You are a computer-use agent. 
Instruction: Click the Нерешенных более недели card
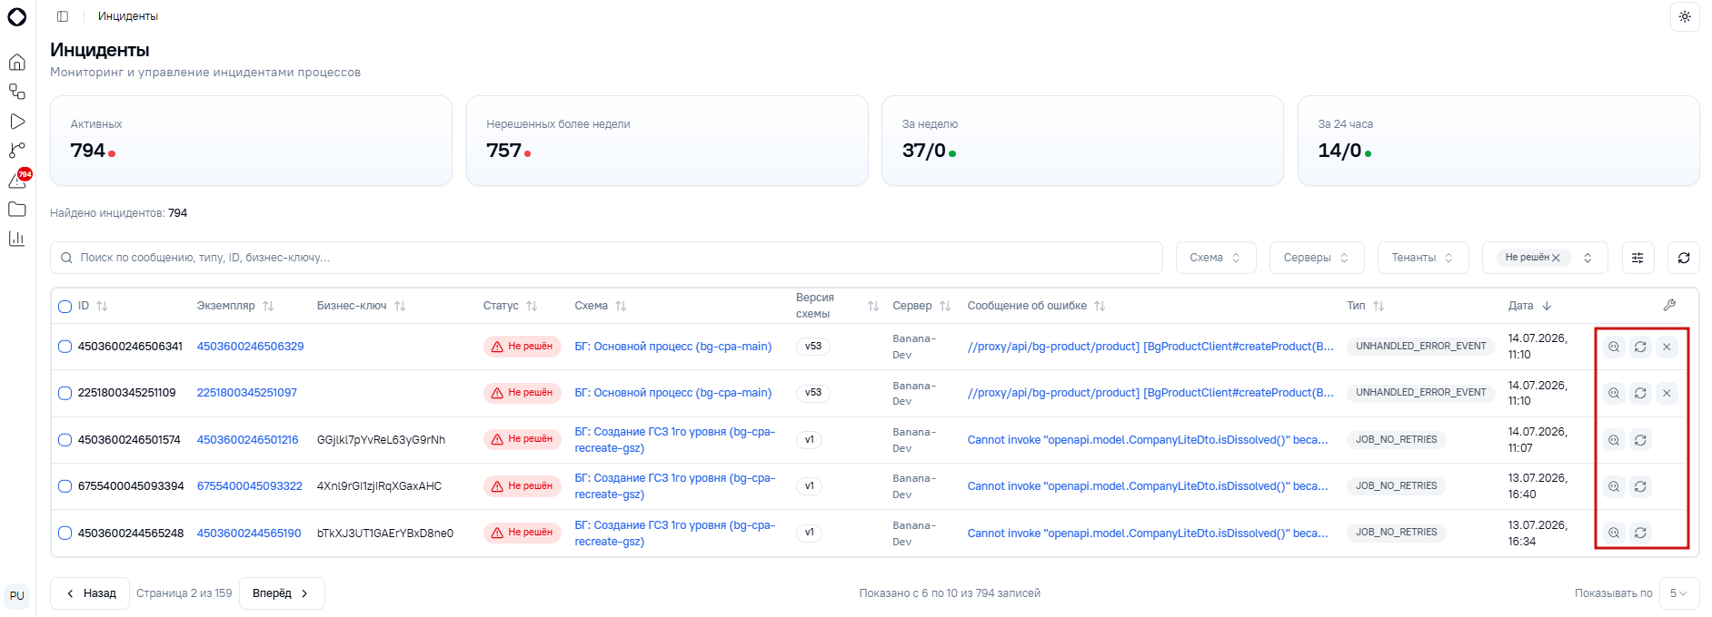(x=667, y=141)
